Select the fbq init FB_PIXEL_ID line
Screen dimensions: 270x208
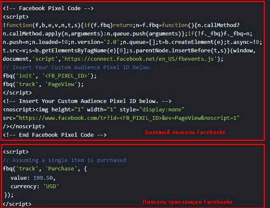point(50,76)
